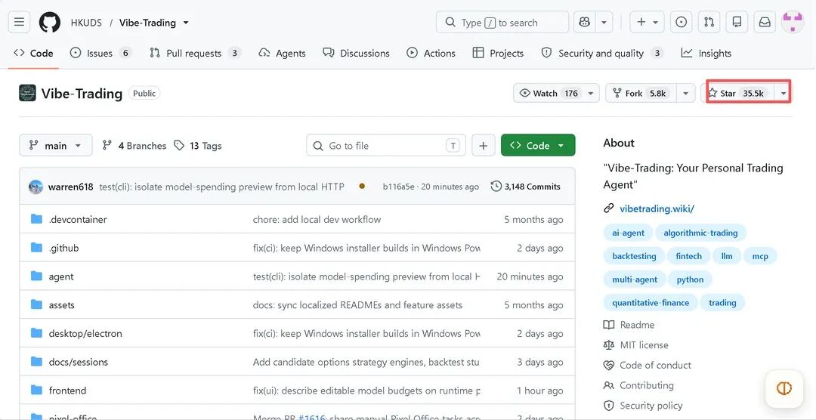
Task: Open the assets folder
Action: point(61,305)
